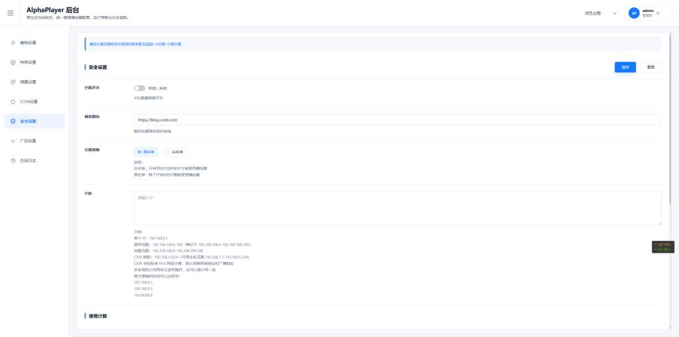Viewport: 679px width, 337px height.
Task: Select the star icon for ICON设置
Action: 13,101
